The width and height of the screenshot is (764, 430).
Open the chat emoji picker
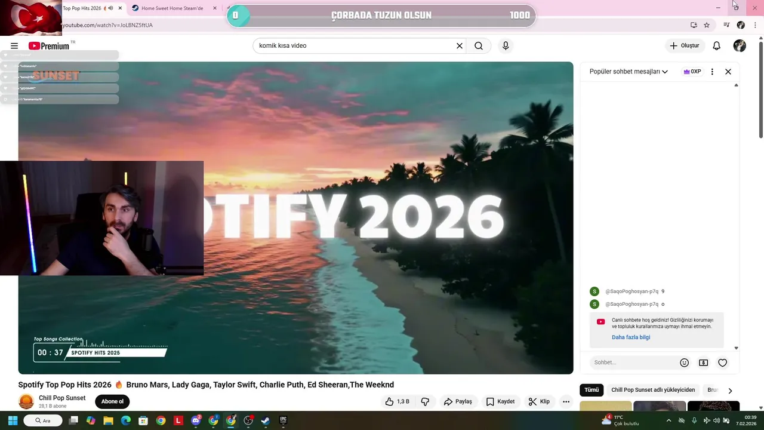pyautogui.click(x=685, y=363)
